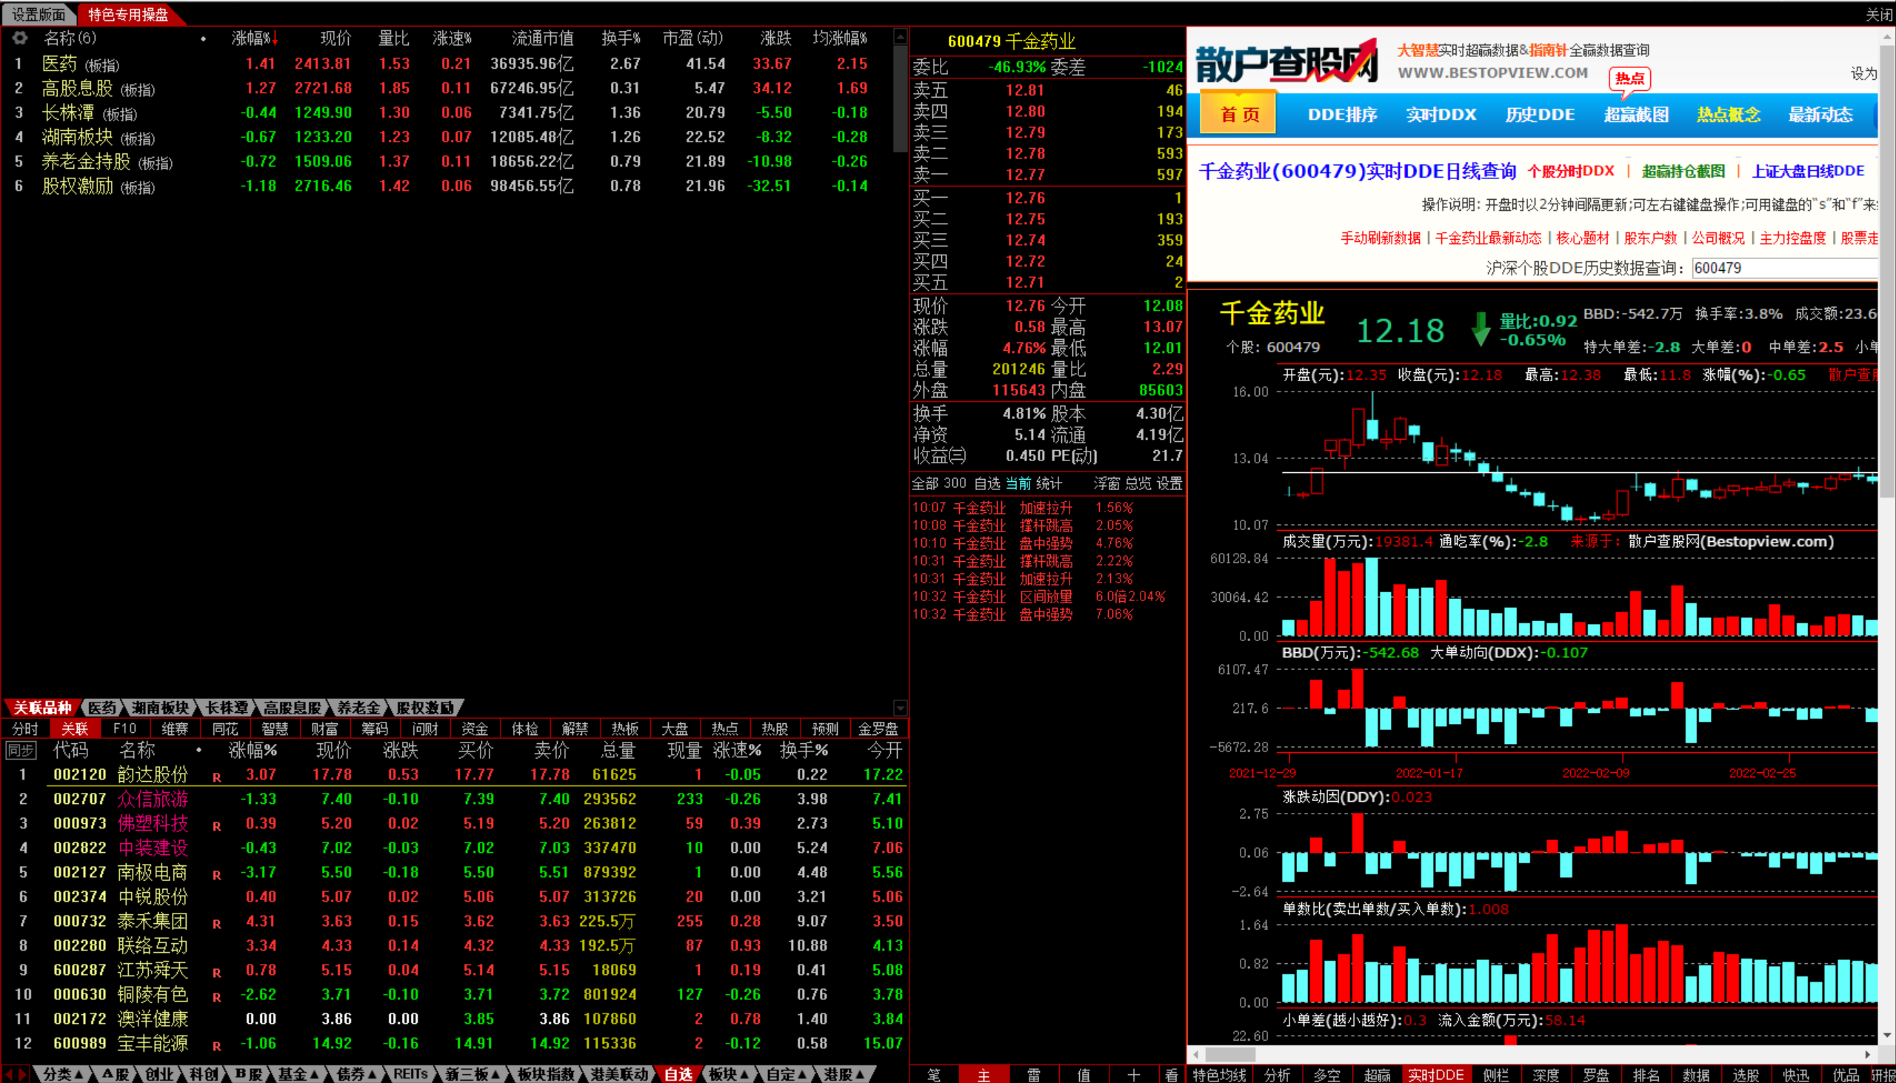The width and height of the screenshot is (1896, 1083).
Task: Toggle the 雷 info button
Action: (1034, 1075)
